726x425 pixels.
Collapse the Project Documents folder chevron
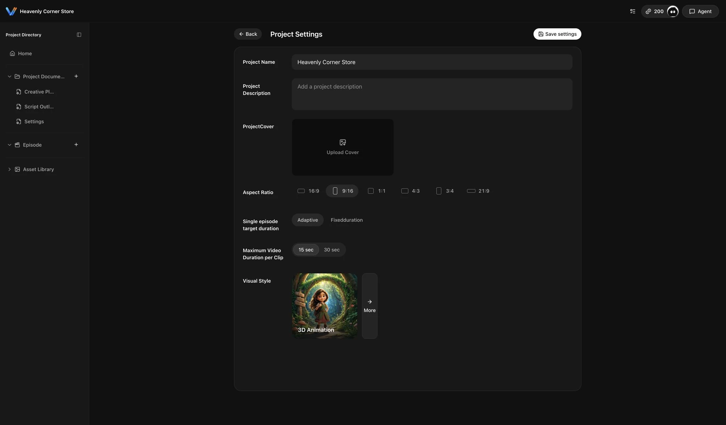click(10, 76)
